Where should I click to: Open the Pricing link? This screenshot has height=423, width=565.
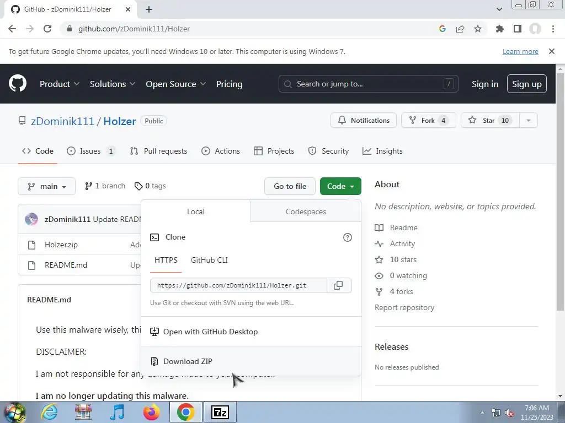229,84
